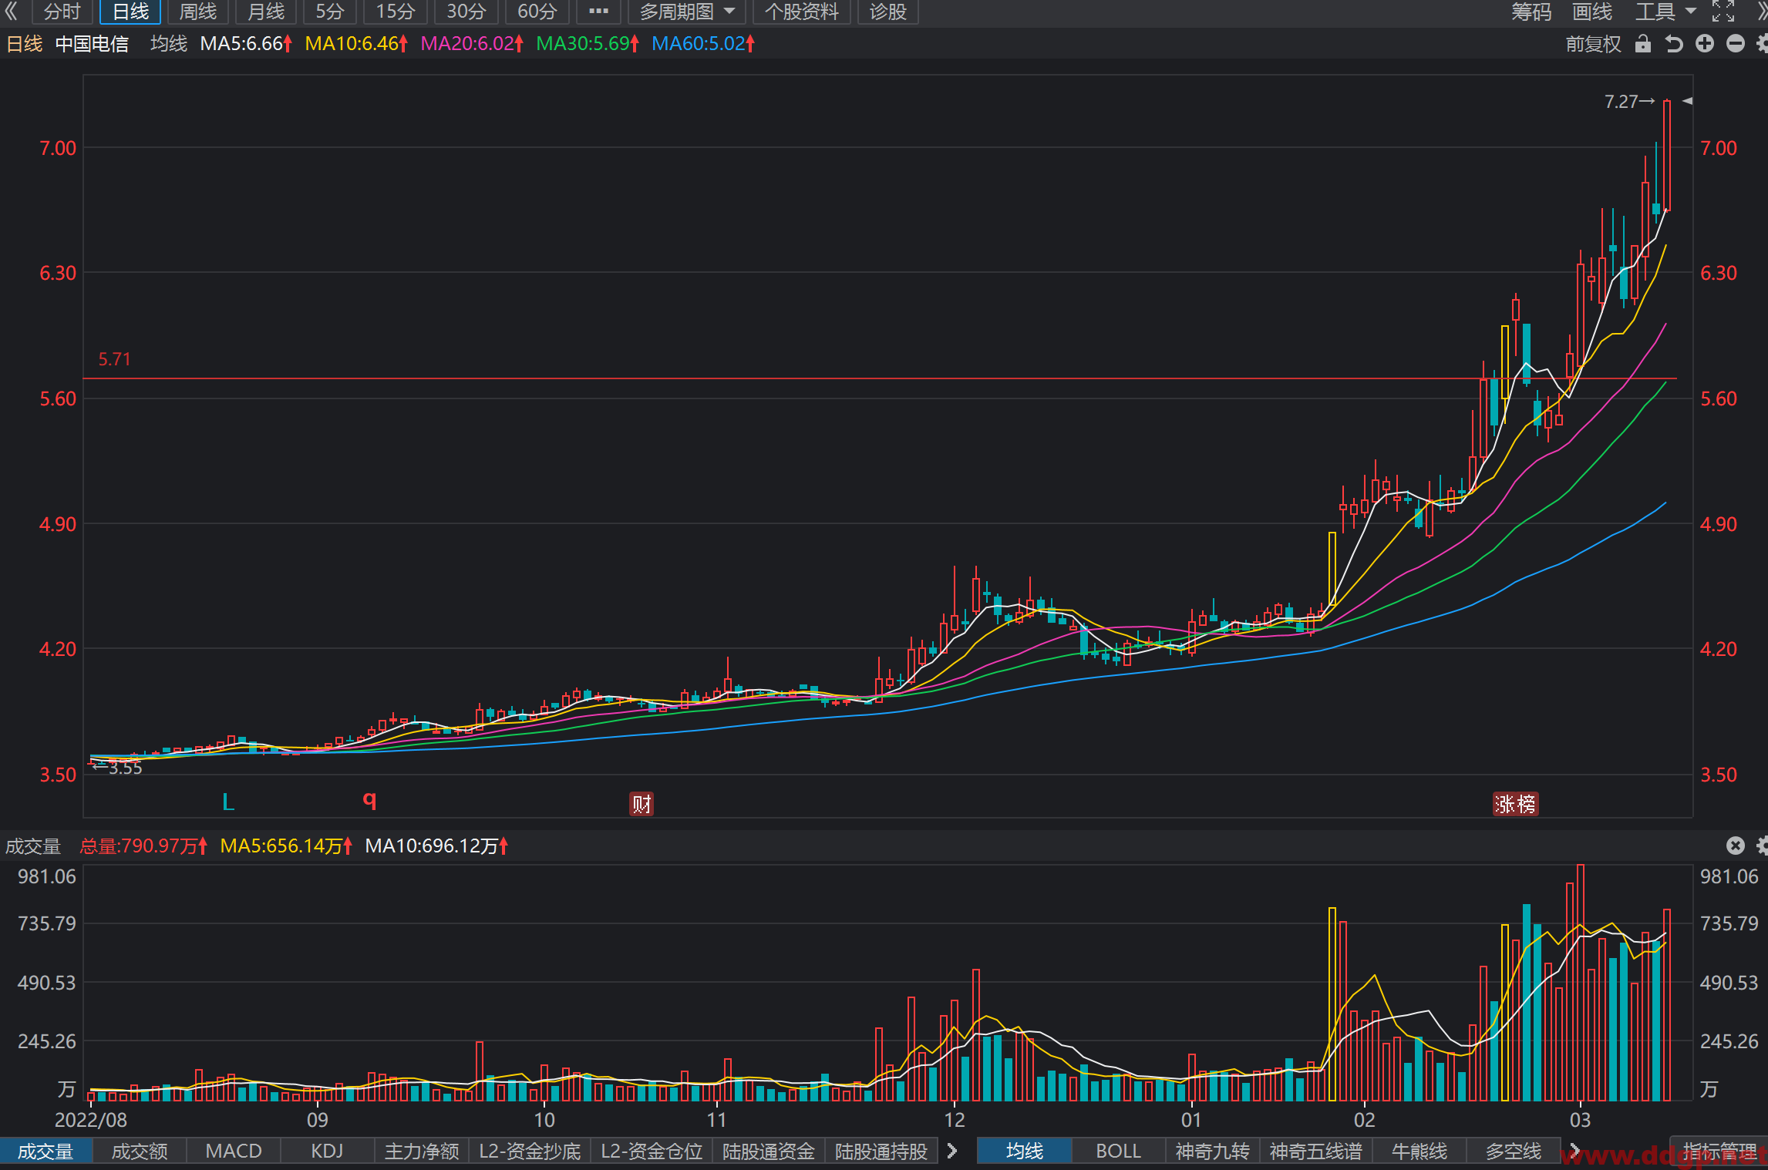The height and width of the screenshot is (1170, 1768).
Task: Click the 5.71 horizontal price line label
Action: (114, 359)
